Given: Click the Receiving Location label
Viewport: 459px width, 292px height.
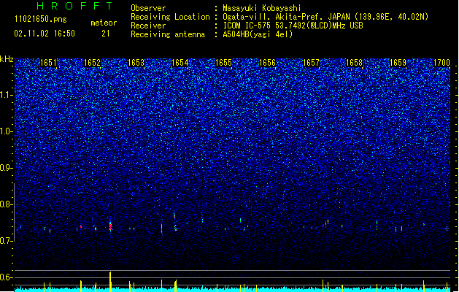Looking at the screenshot, I should click(x=170, y=17).
